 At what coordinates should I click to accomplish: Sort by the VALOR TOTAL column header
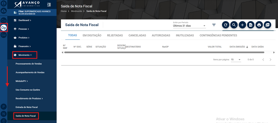click(x=215, y=47)
